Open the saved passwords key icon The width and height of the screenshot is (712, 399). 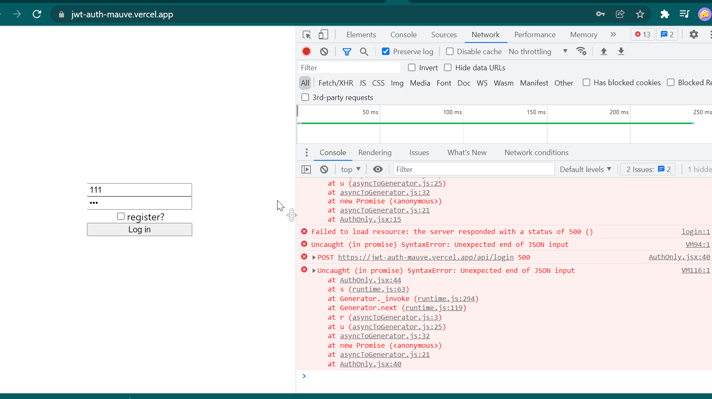[600, 14]
